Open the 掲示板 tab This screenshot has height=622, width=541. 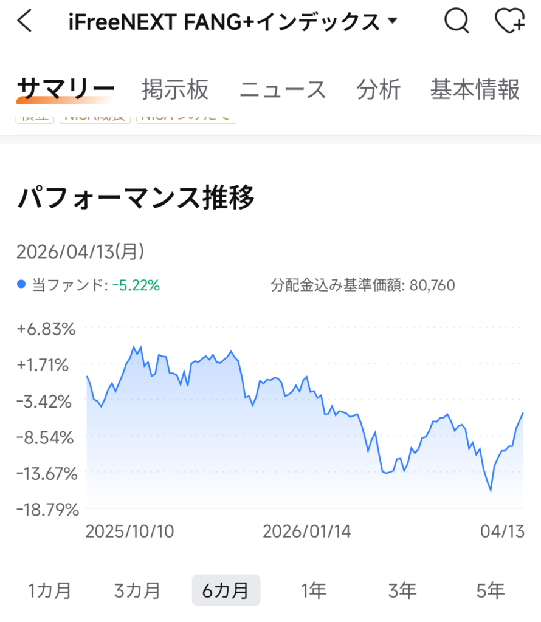(175, 89)
